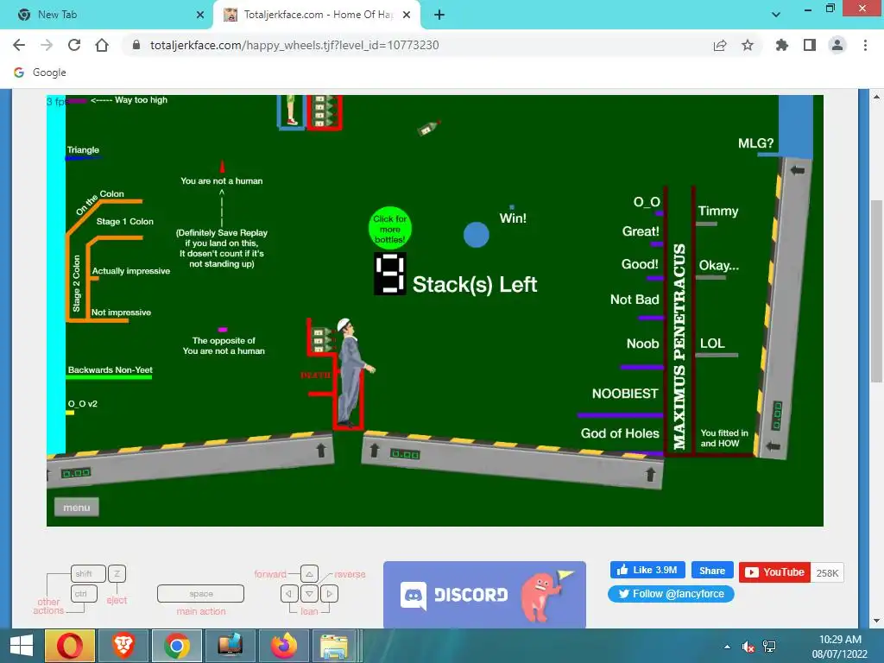Click the Triangle label
Viewport: 884px width, 663px height.
click(83, 150)
